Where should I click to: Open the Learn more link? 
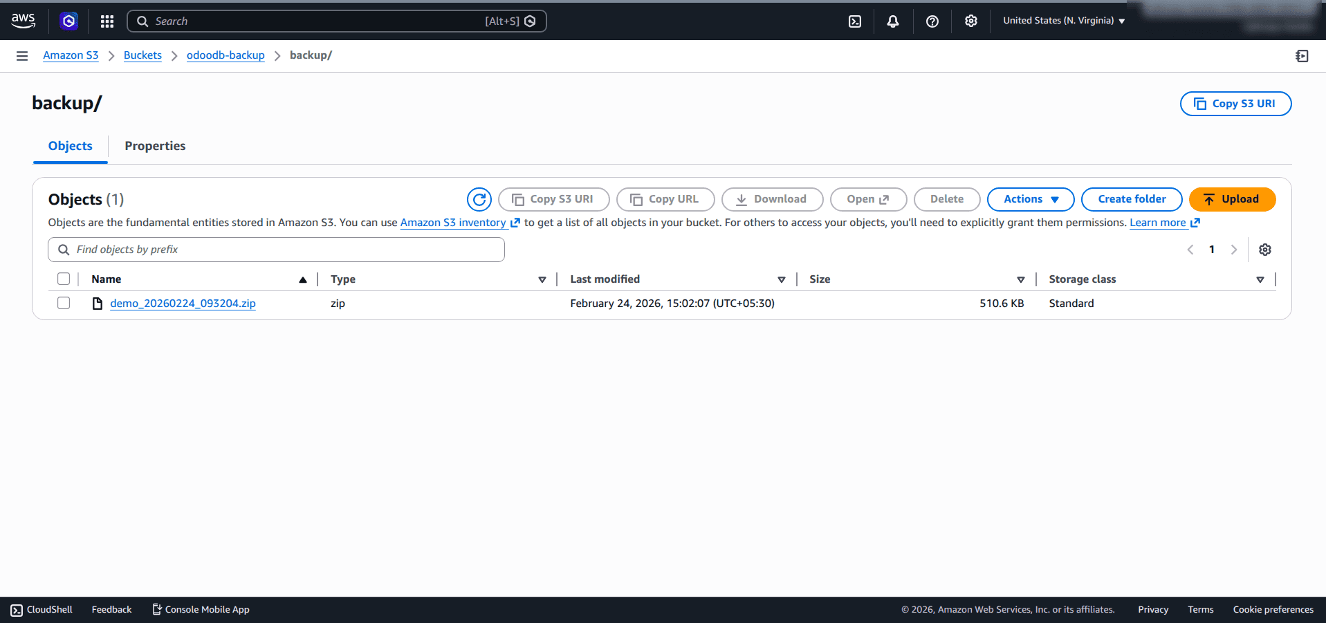tap(1158, 223)
